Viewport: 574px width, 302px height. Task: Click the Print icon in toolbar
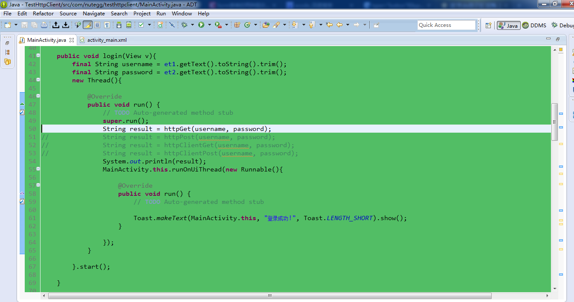click(44, 25)
